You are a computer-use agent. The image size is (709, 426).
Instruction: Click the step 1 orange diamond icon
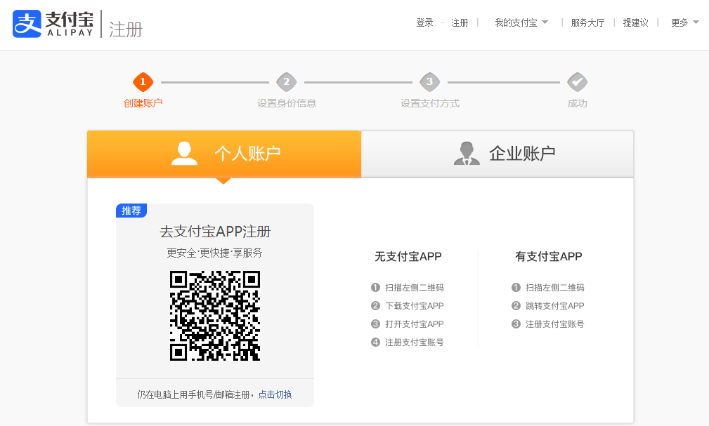tap(143, 82)
